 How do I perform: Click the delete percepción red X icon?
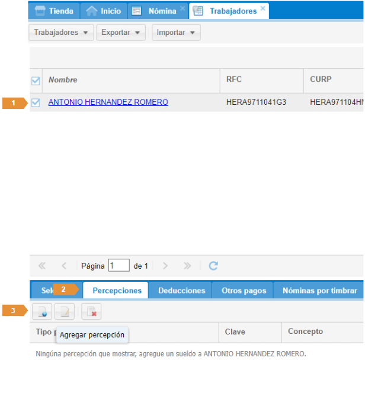pyautogui.click(x=92, y=311)
